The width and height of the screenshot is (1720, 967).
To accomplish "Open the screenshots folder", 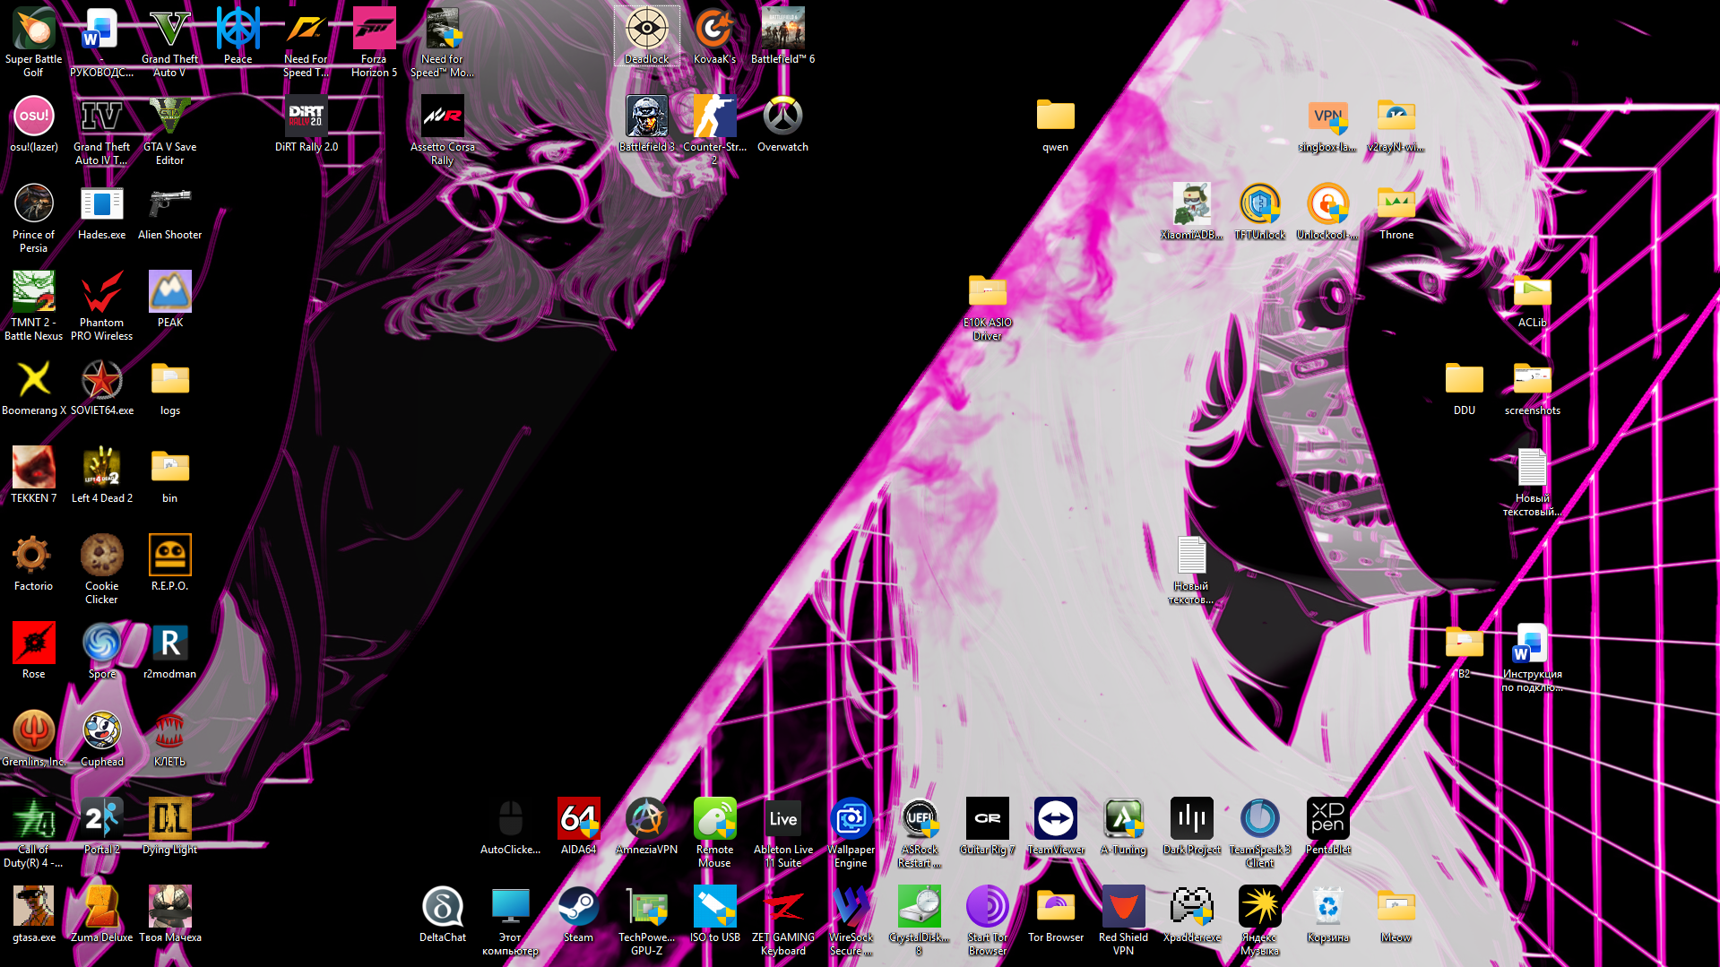I will (1533, 387).
